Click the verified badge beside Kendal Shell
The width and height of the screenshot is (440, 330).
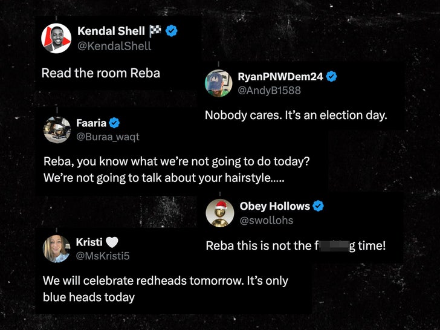coord(172,31)
